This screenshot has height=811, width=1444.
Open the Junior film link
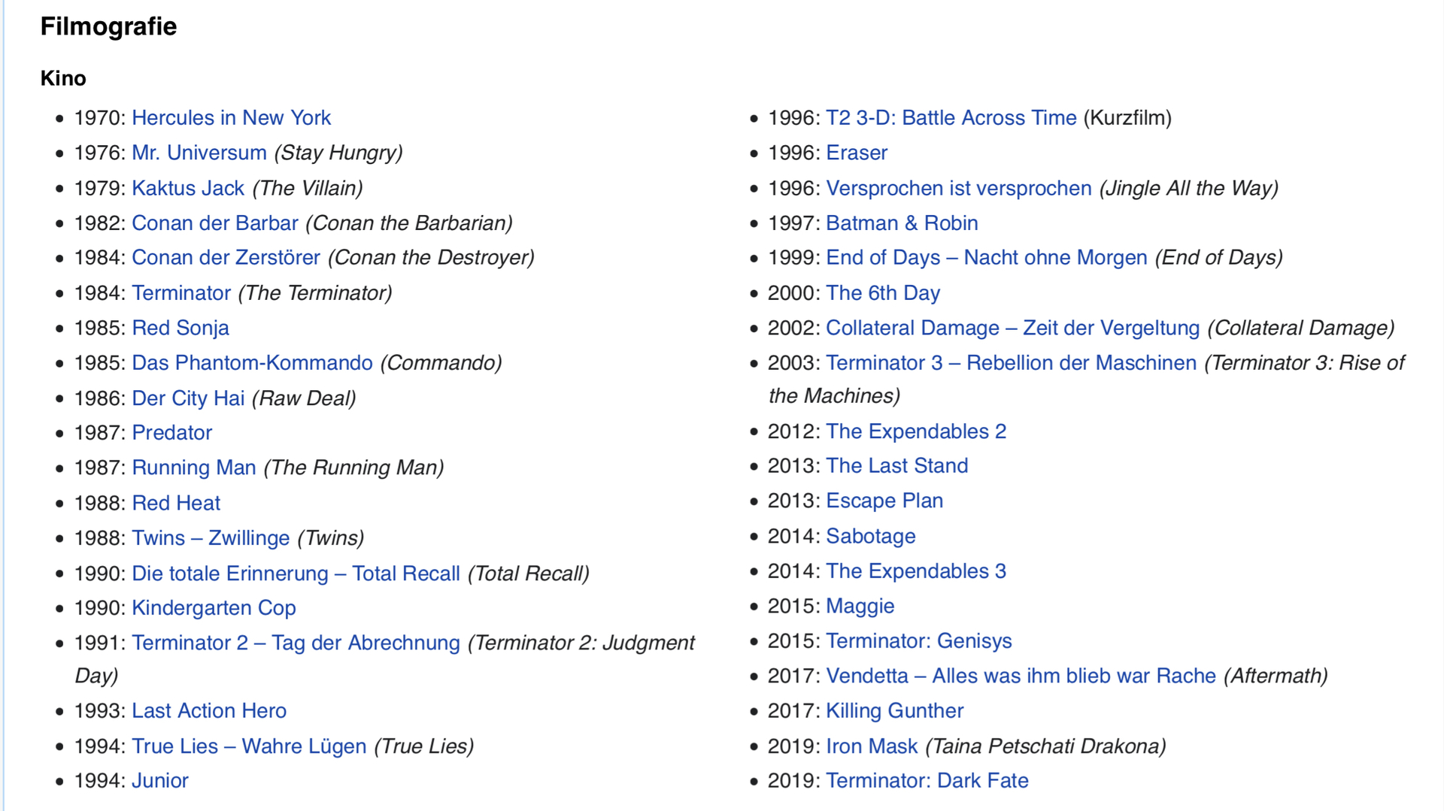(160, 781)
